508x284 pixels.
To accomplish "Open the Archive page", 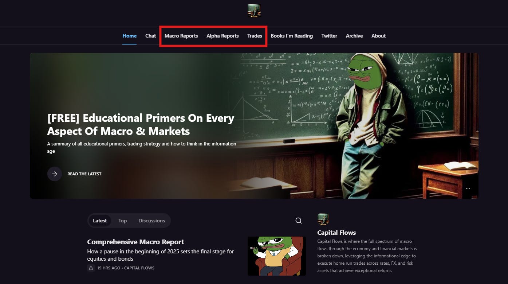I will (x=354, y=36).
